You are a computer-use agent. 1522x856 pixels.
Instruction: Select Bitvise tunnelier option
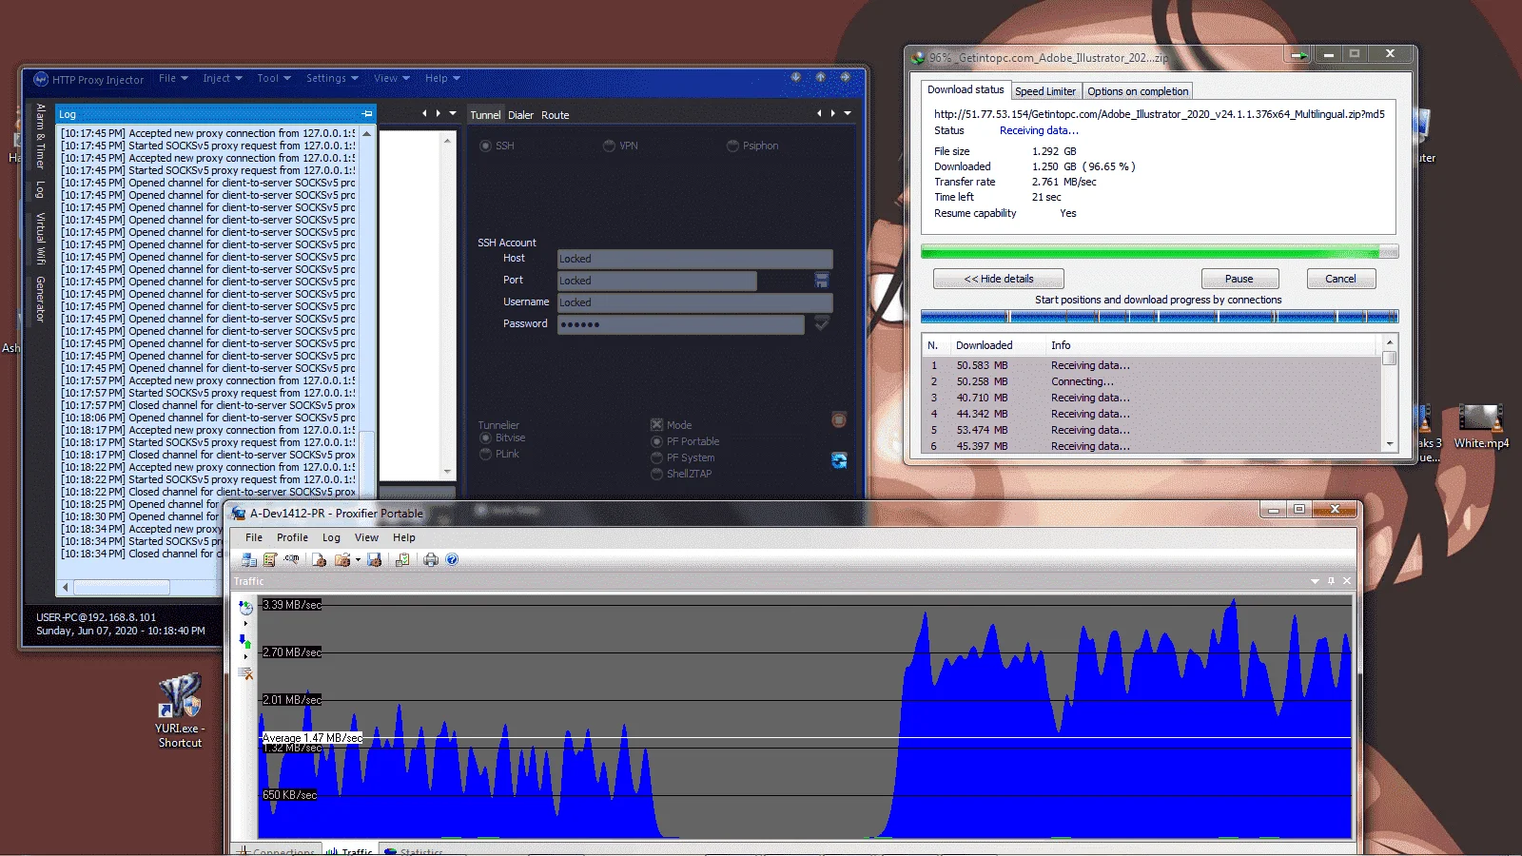click(x=486, y=438)
